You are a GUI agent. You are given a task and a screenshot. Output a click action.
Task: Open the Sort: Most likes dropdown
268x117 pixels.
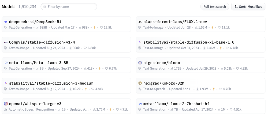(x=248, y=7)
